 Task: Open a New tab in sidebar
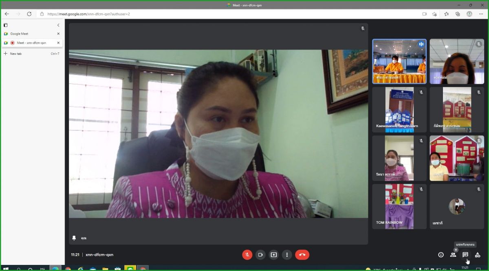click(16, 54)
